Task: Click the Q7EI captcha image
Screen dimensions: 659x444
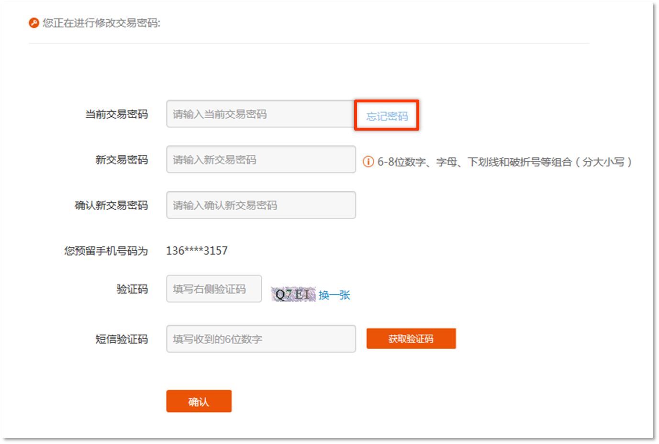Action: pyautogui.click(x=293, y=294)
